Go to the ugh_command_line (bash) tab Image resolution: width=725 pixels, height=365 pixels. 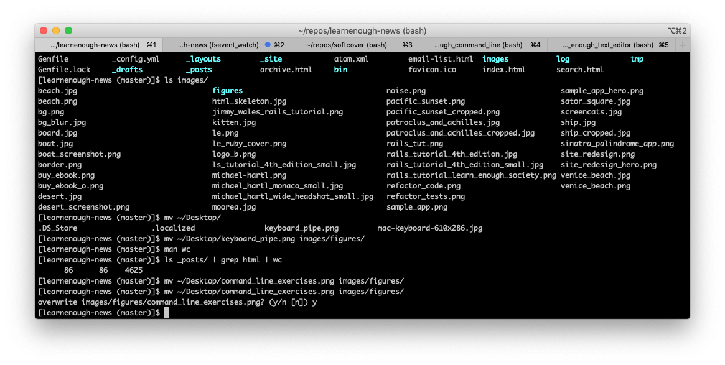coord(478,45)
